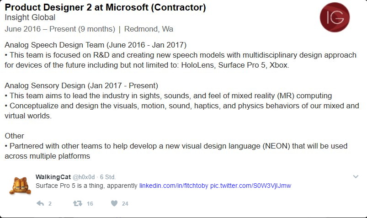Open the linkedin.com/in/fitchtoby link
Screen dimensions: 367x218
tap(174, 186)
